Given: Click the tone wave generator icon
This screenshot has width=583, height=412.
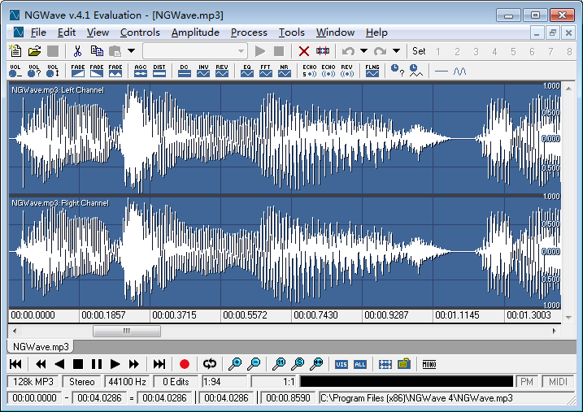Looking at the screenshot, I should [x=460, y=71].
